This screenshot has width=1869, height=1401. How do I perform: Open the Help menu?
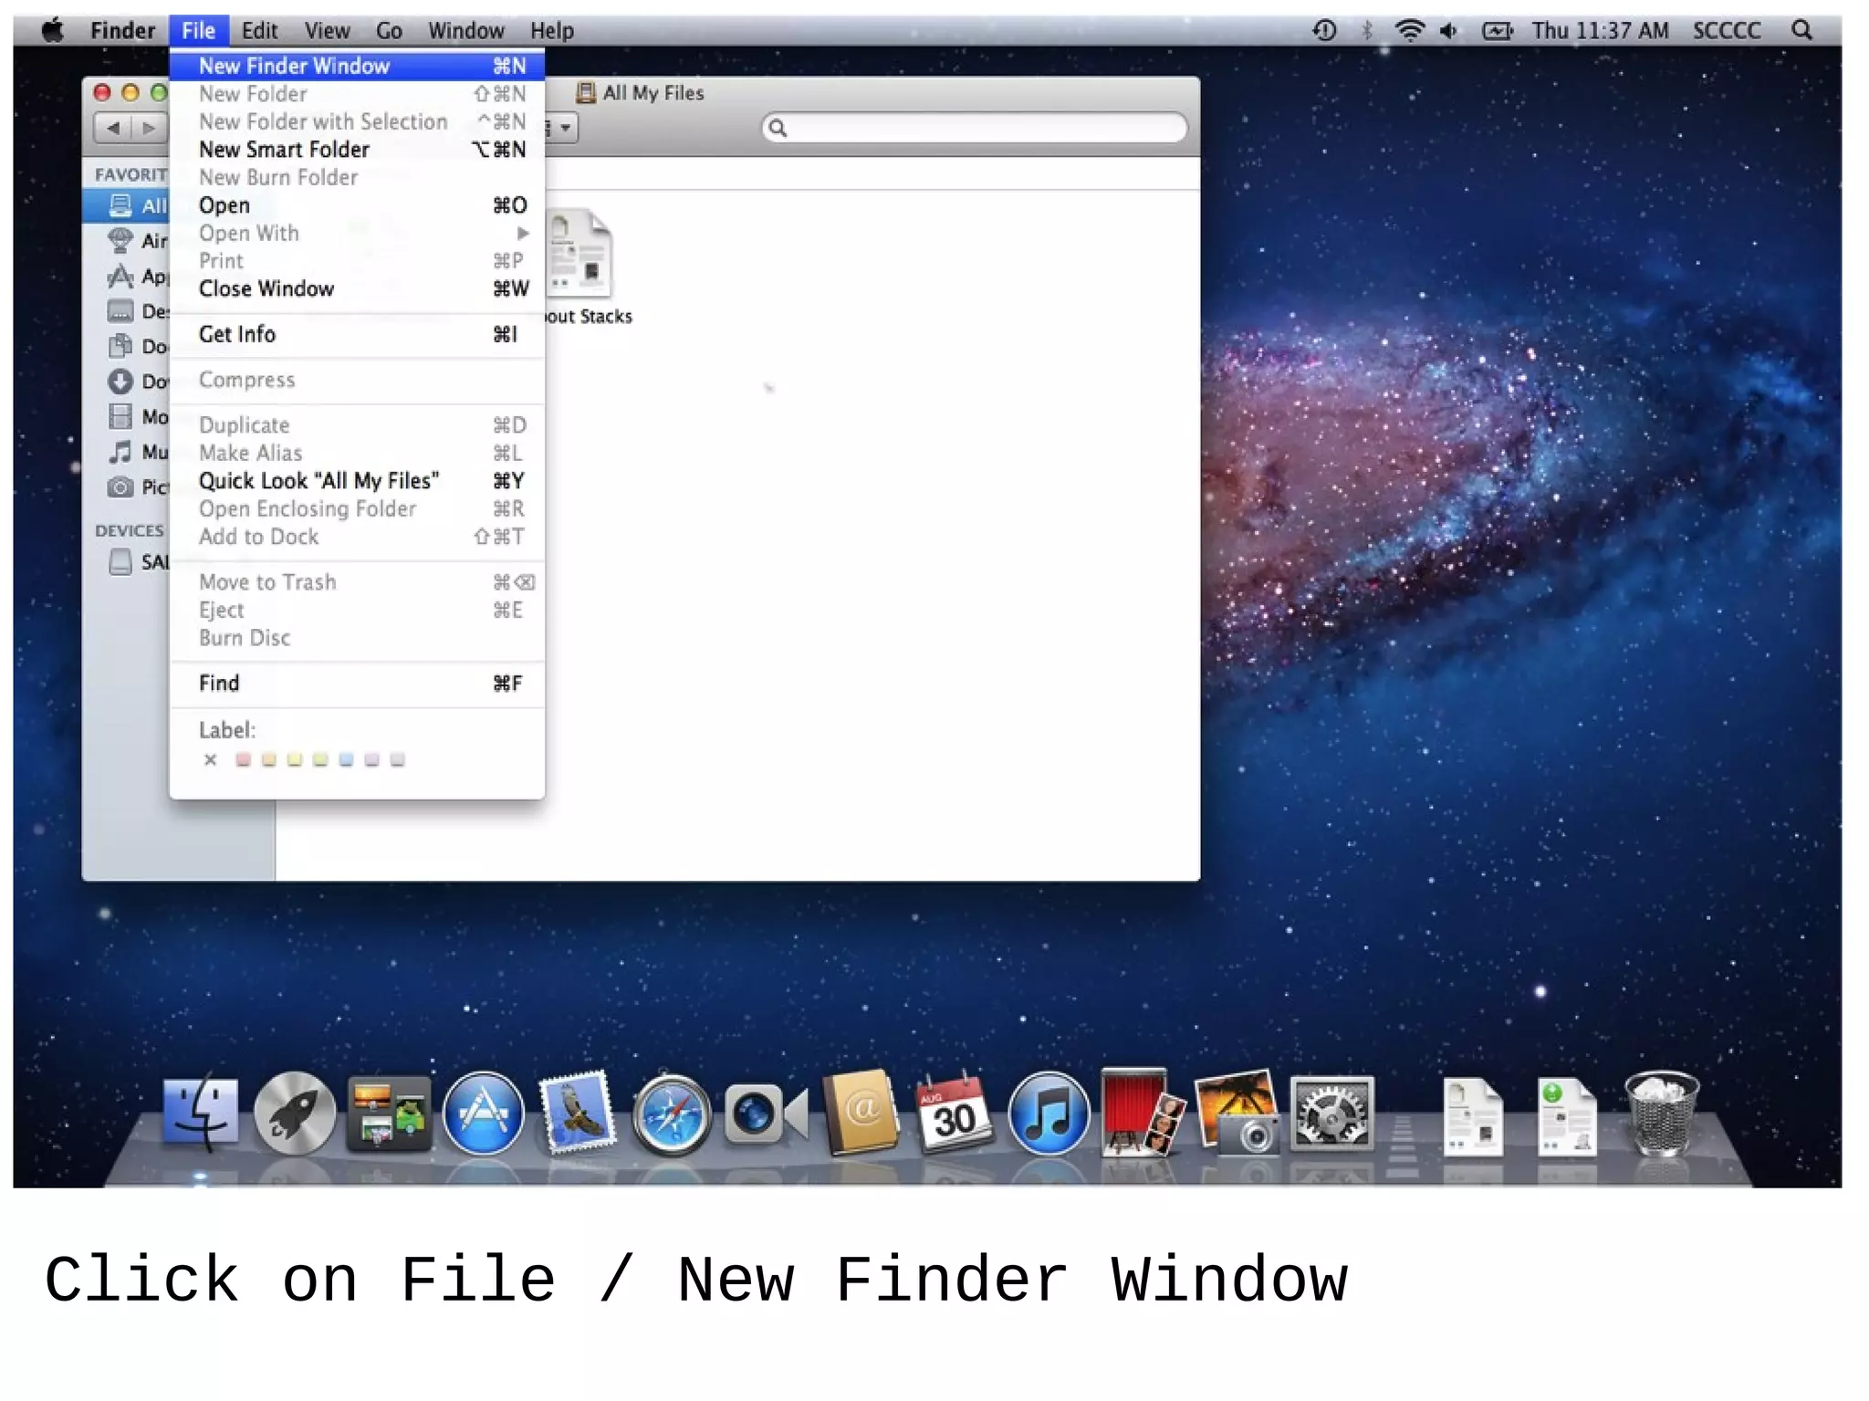[552, 31]
